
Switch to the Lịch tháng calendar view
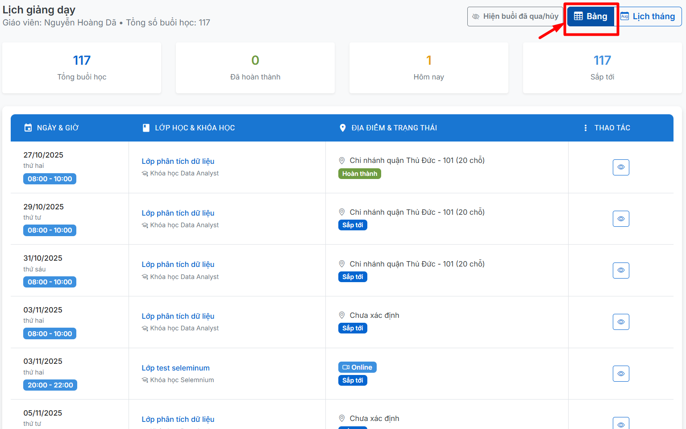(648, 17)
